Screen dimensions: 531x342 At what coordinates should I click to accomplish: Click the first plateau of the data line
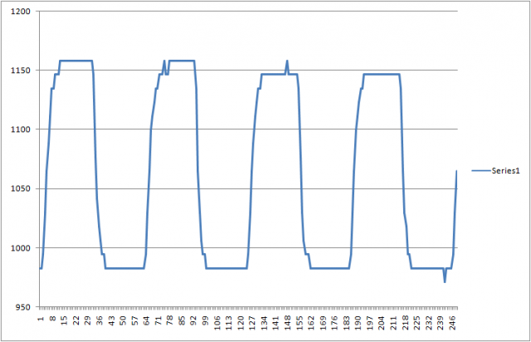(x=75, y=61)
